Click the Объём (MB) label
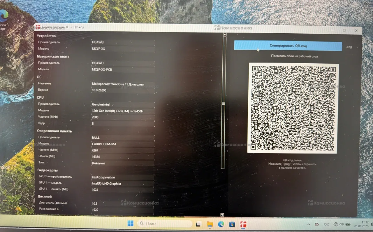Viewport: 373px width, 232px height. pos(47,156)
